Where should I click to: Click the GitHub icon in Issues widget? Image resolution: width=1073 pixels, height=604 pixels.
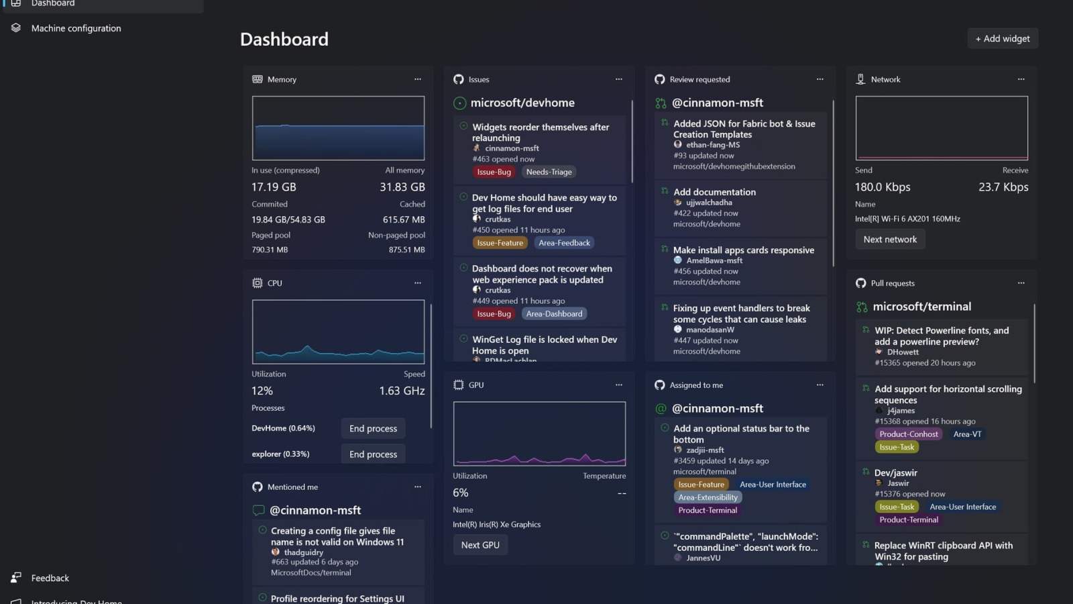click(x=458, y=79)
